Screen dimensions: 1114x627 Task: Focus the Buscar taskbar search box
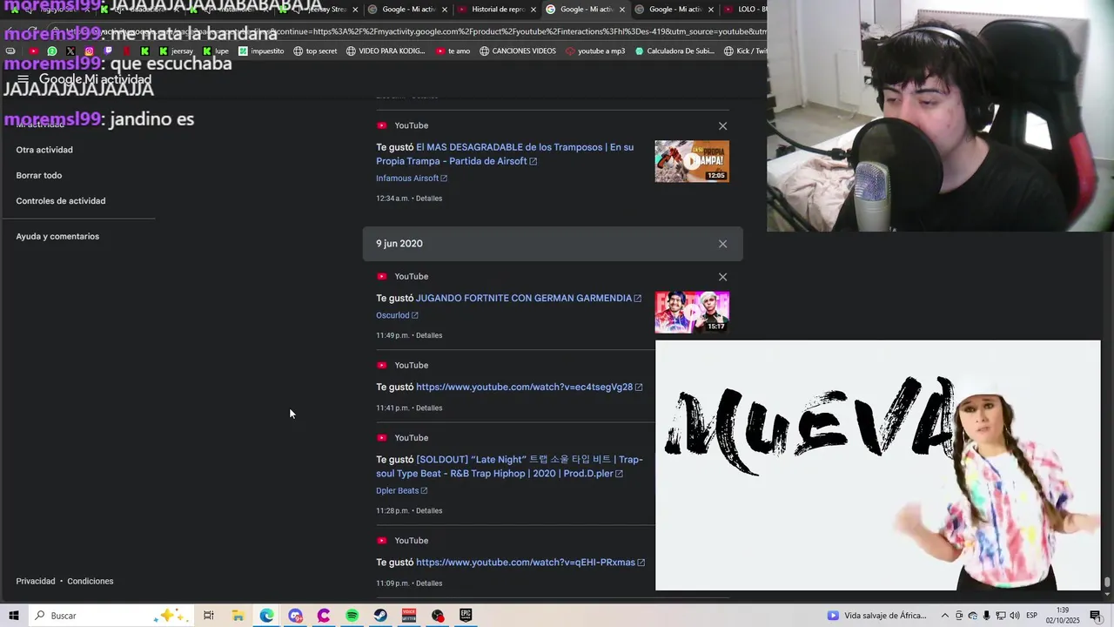tap(111, 616)
